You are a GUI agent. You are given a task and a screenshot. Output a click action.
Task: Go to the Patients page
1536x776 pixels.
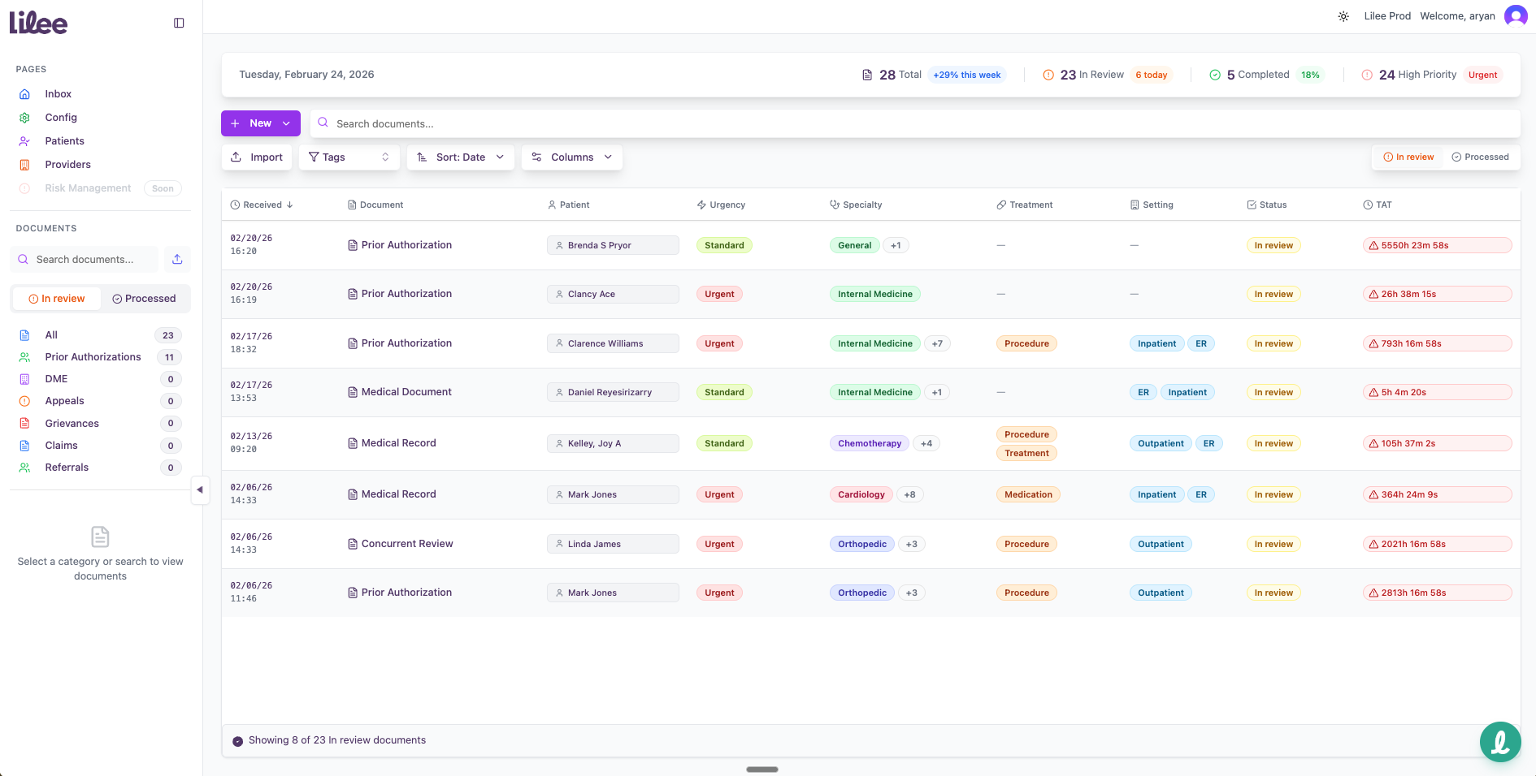click(x=64, y=141)
